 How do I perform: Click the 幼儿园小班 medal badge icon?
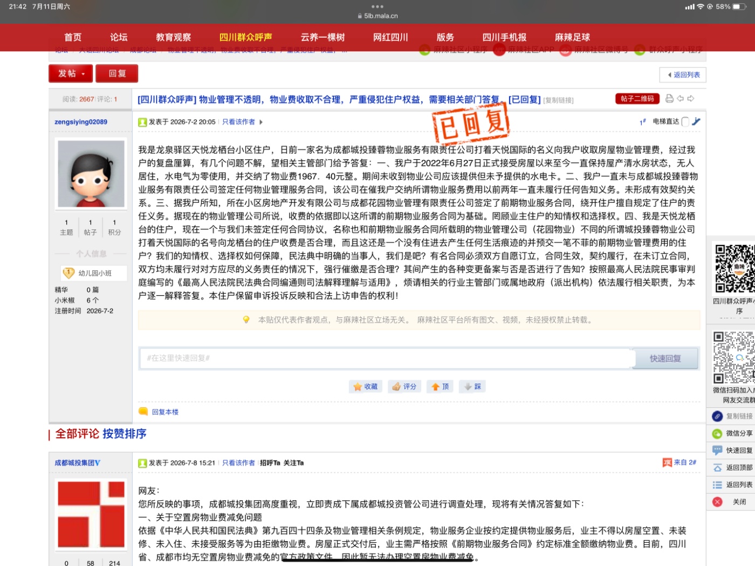[68, 273]
